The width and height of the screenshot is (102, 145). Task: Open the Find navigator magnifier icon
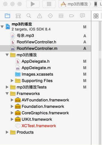click(29, 16)
